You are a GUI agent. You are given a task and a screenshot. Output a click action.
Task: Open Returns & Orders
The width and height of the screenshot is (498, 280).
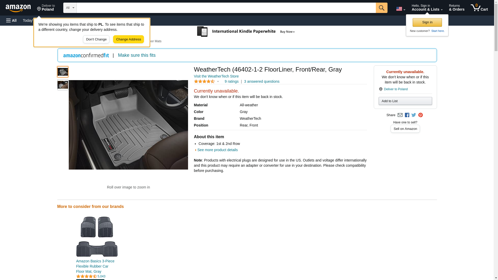pyautogui.click(x=457, y=8)
